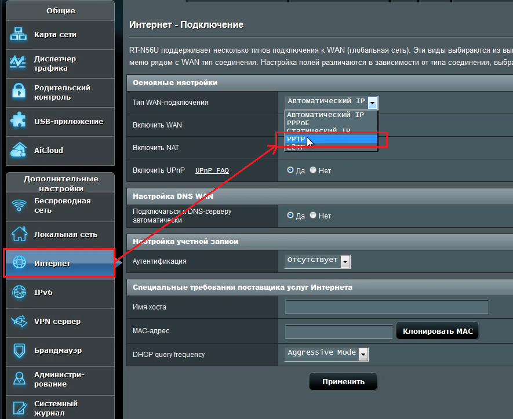This screenshot has width=513, height=419.
Task: Click the Общие sidebar header
Action: coord(61,11)
